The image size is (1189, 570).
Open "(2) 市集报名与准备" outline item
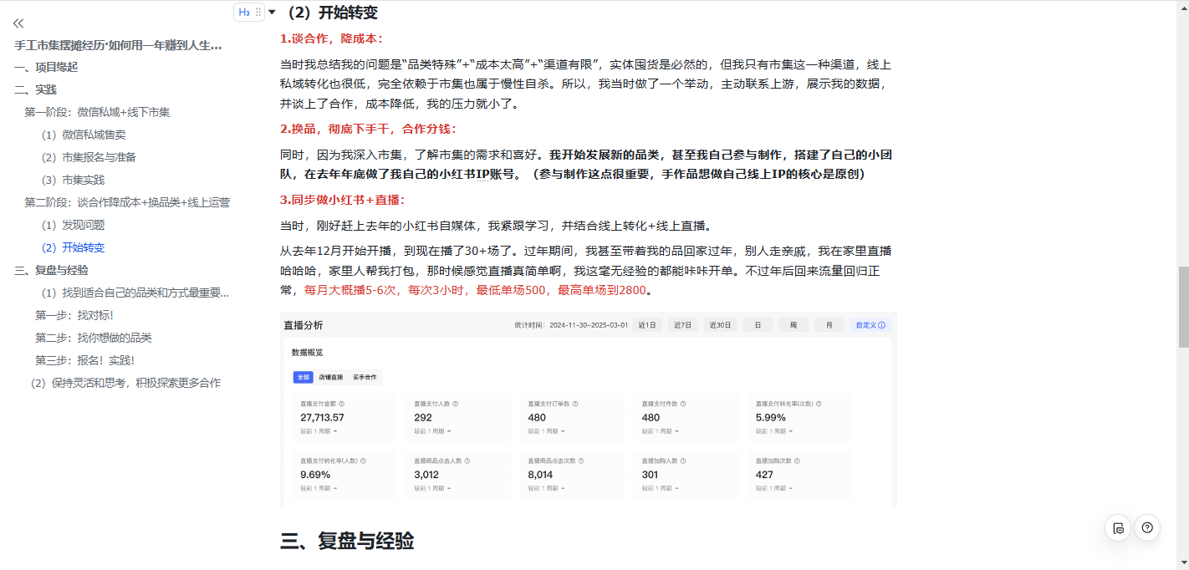click(89, 157)
